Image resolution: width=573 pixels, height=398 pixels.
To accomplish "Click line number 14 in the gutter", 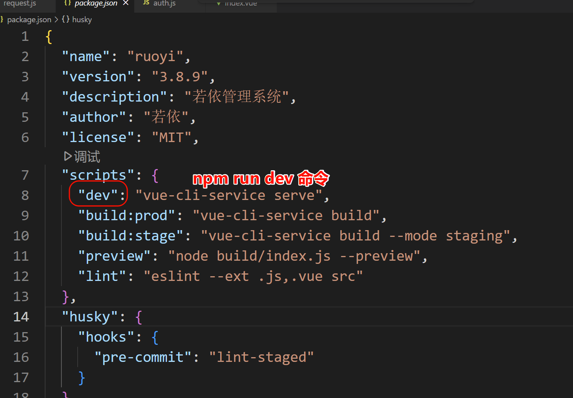I will pyautogui.click(x=21, y=317).
